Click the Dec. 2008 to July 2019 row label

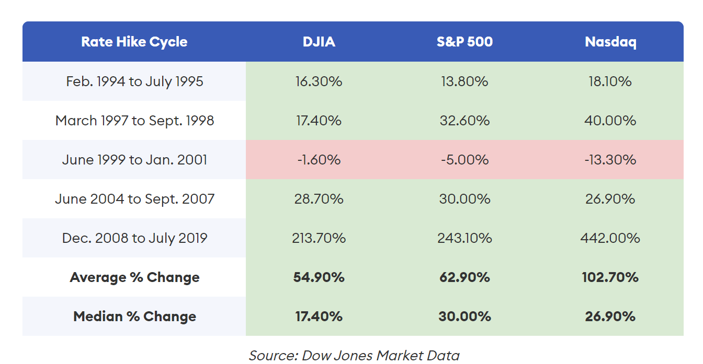click(x=134, y=238)
